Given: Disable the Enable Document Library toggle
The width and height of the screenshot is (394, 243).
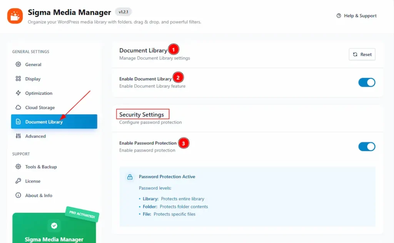Looking at the screenshot, I should (x=367, y=83).
